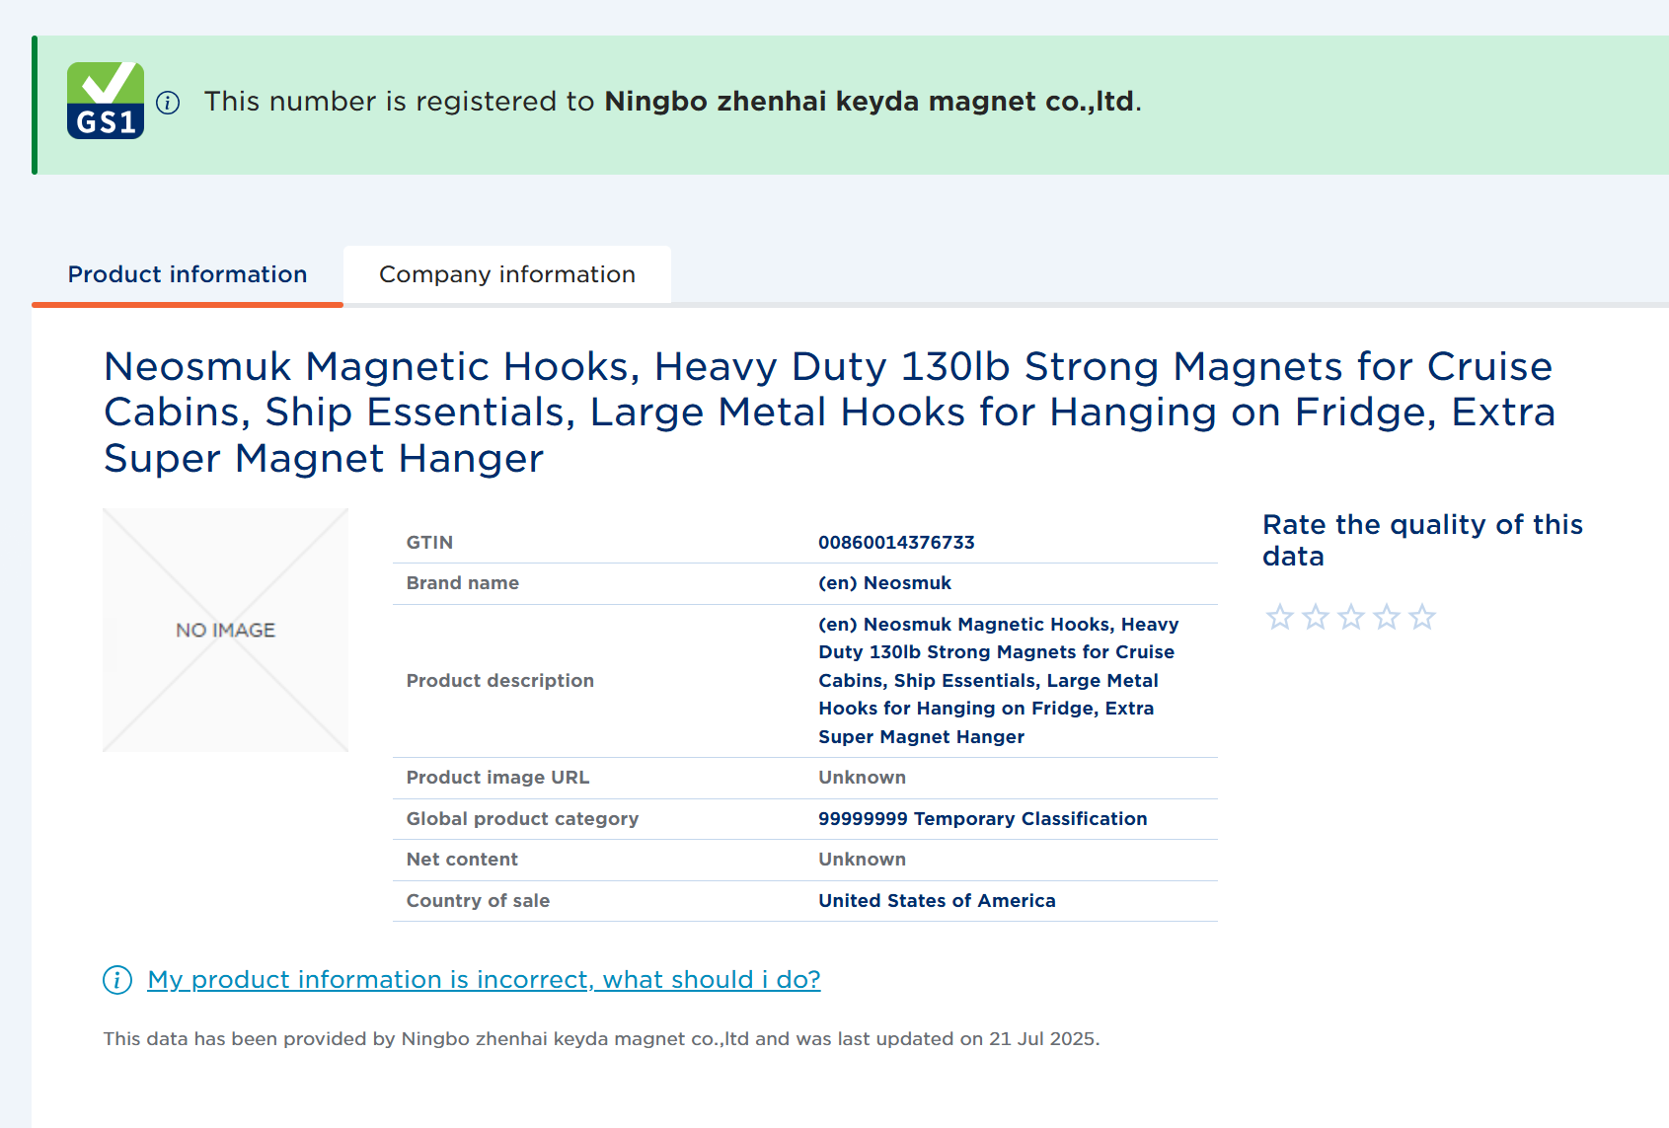Rate data quality three stars
The height and width of the screenshot is (1128, 1669).
1351,617
